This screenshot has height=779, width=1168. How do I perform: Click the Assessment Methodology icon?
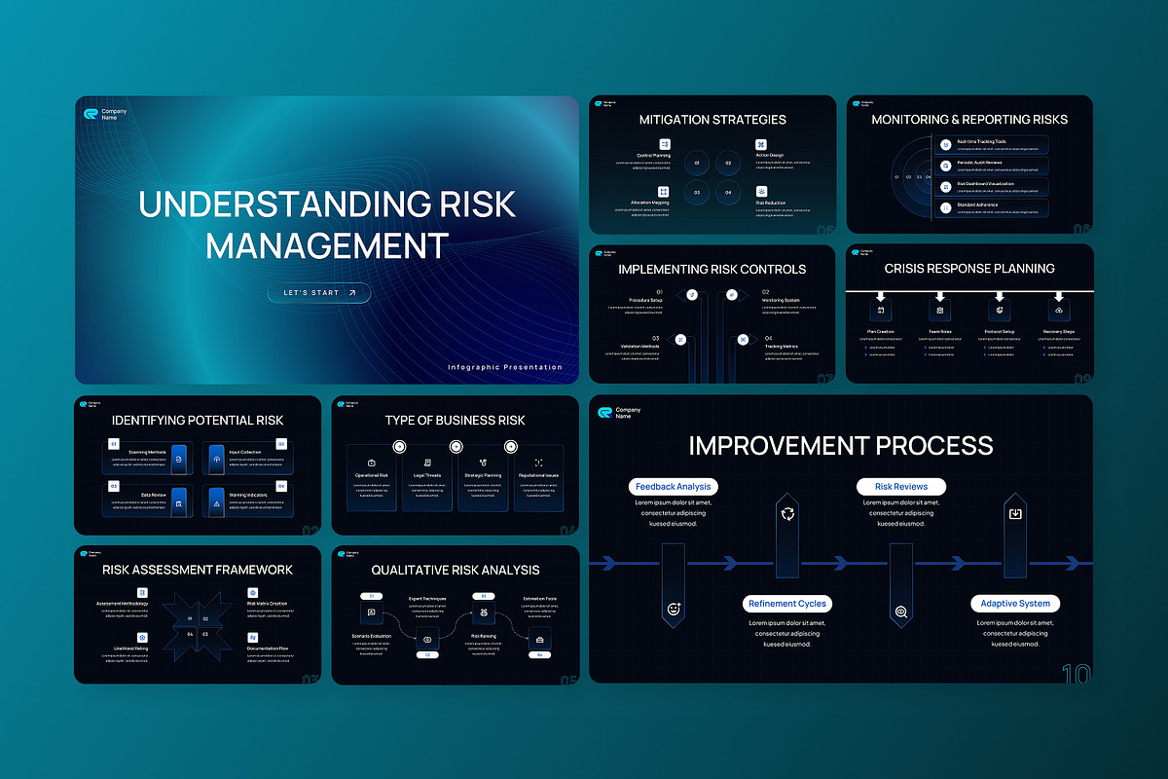[x=142, y=593]
